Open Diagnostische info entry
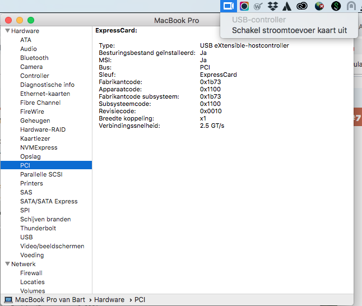Image resolution: width=362 pixels, height=306 pixels. [47, 85]
